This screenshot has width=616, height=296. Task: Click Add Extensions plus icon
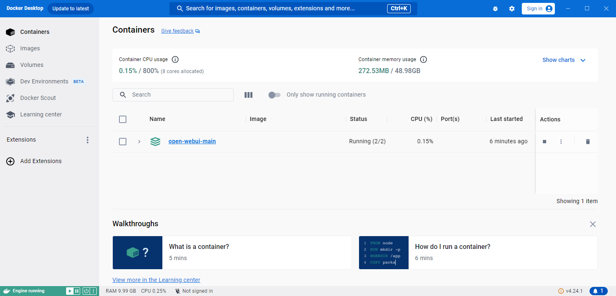(10, 161)
